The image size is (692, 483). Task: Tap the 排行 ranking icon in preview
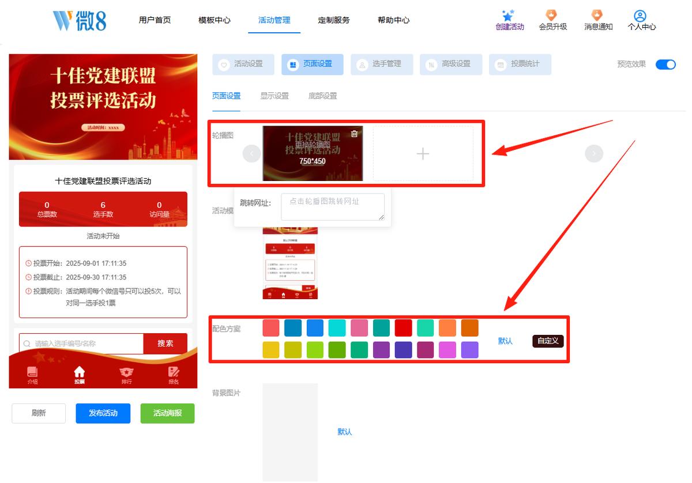126,372
